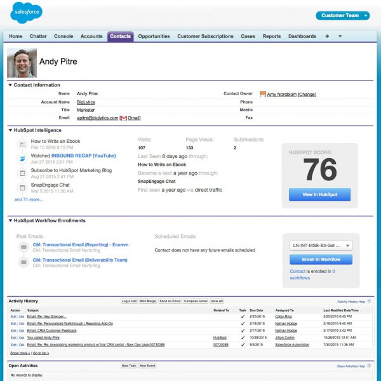Go to the Cases tab
381x381 pixels.
pos(248,36)
